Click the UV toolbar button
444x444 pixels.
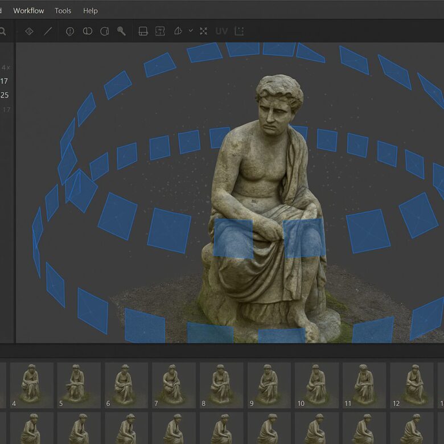(x=221, y=31)
